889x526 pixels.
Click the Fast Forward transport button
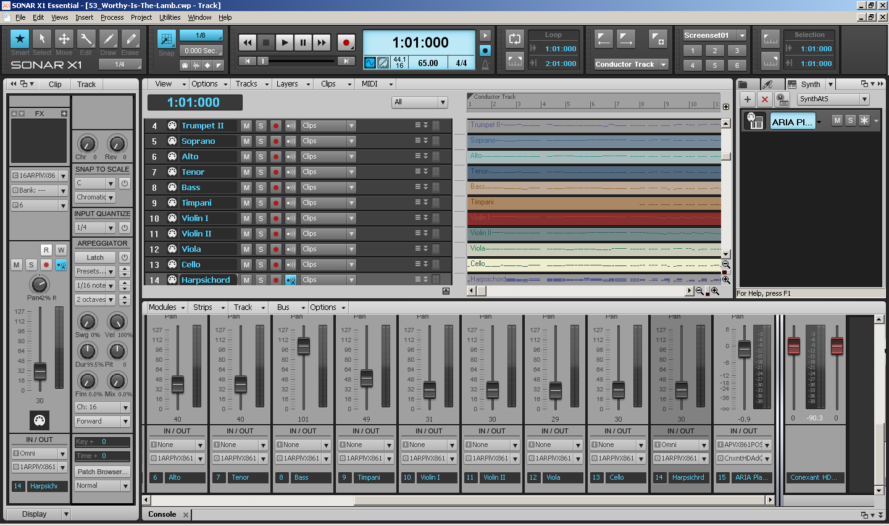pos(322,43)
